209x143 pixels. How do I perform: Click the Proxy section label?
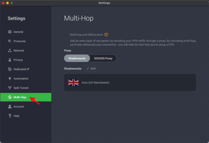tap(67, 51)
